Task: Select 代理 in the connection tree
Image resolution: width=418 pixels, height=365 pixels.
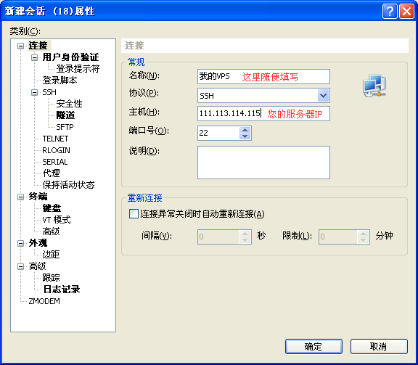Action: click(x=52, y=173)
